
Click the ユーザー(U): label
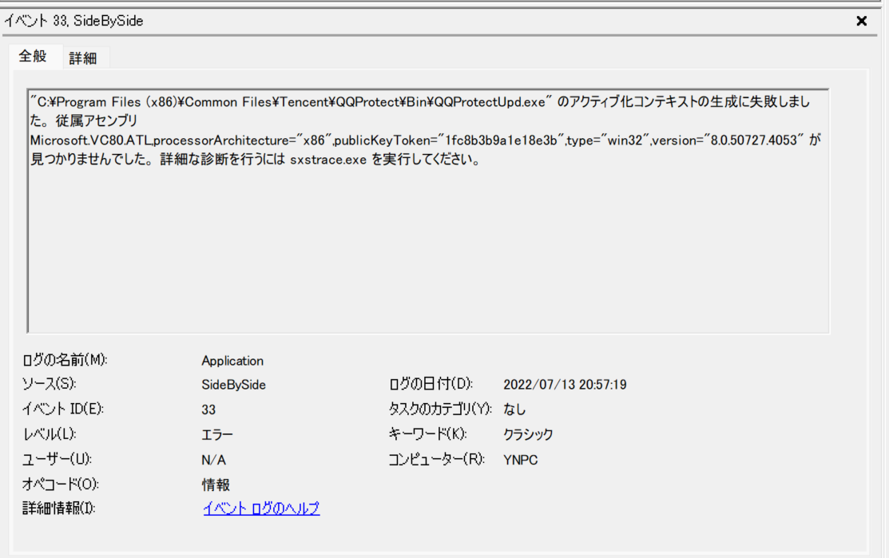58,459
